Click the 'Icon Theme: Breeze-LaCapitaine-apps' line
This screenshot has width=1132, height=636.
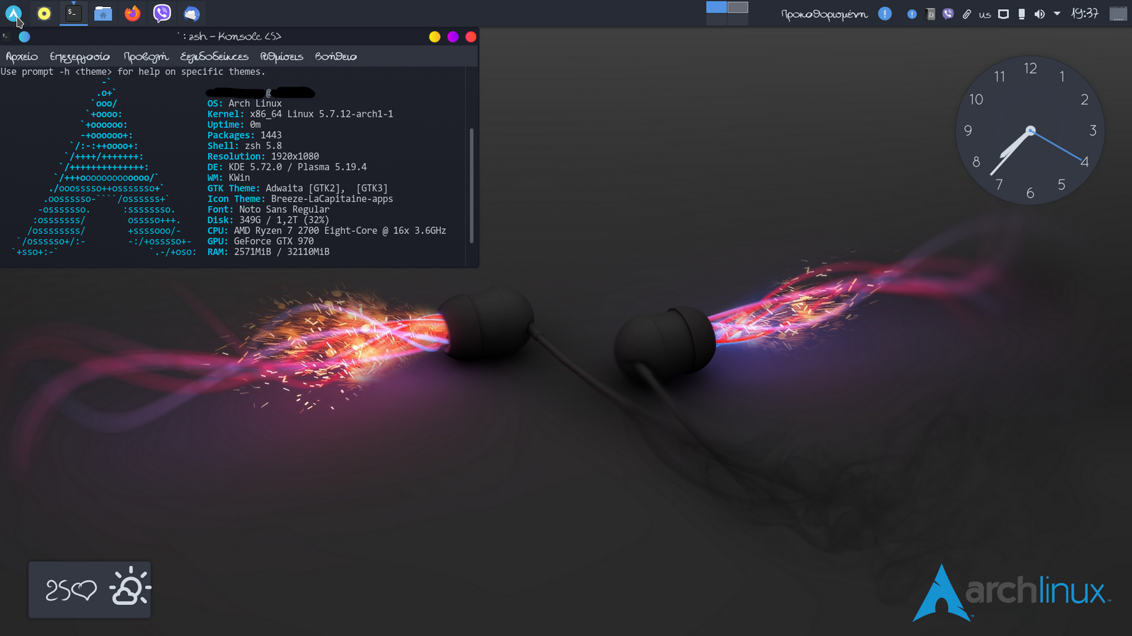pyautogui.click(x=300, y=199)
